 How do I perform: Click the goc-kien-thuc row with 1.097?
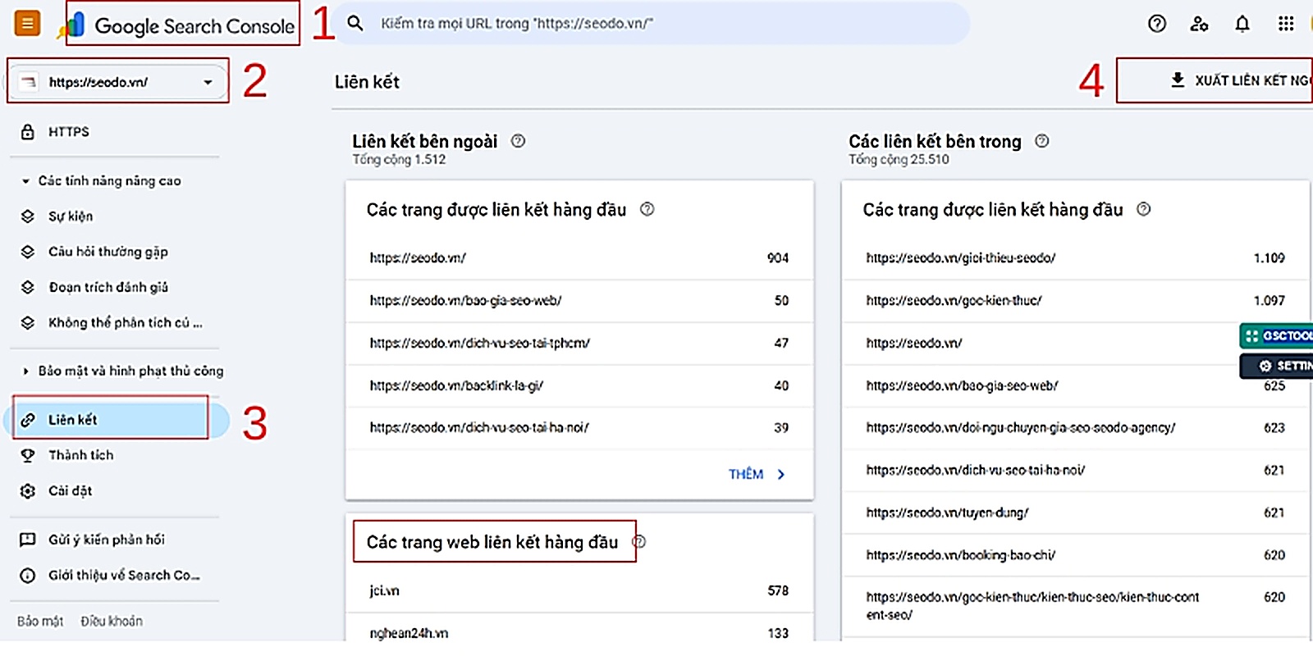(x=1076, y=301)
